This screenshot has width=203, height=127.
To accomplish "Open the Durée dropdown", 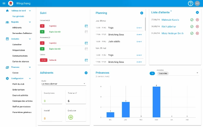I will coord(64,84).
